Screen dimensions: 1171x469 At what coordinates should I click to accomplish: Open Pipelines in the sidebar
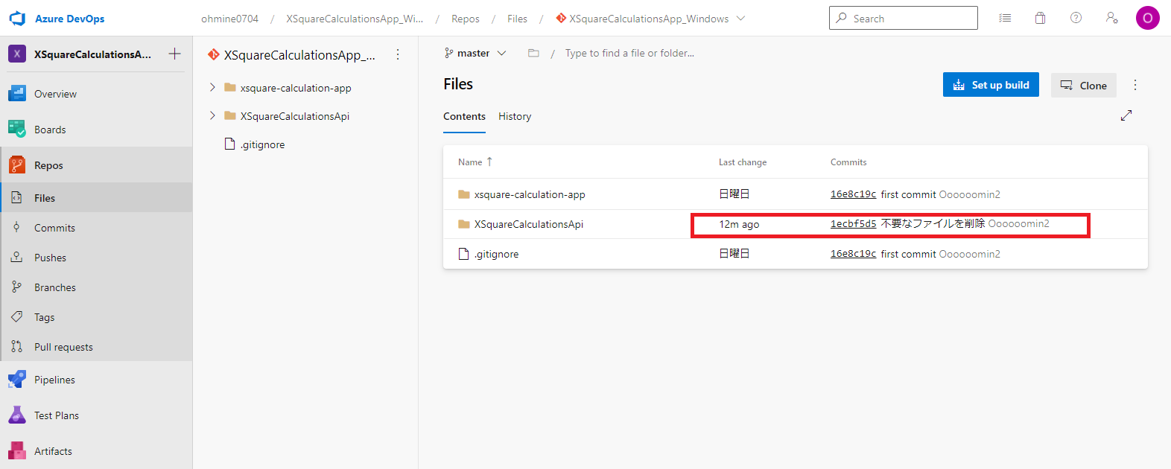click(x=96, y=380)
